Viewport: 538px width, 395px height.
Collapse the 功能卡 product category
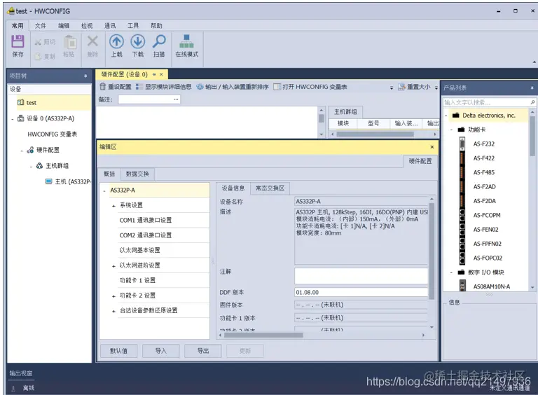[x=452, y=130]
